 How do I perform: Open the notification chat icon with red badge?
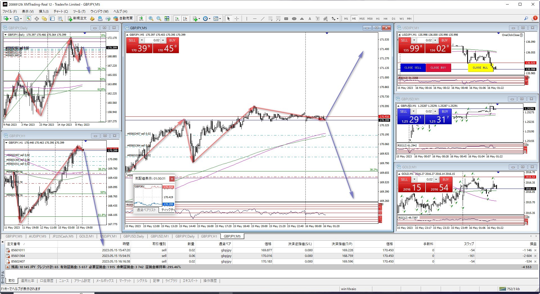click(x=534, y=19)
